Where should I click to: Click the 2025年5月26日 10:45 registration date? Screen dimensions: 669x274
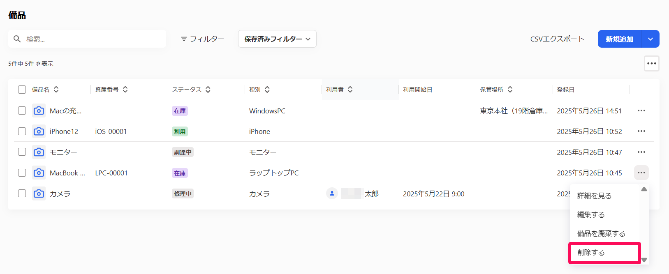[x=589, y=173]
